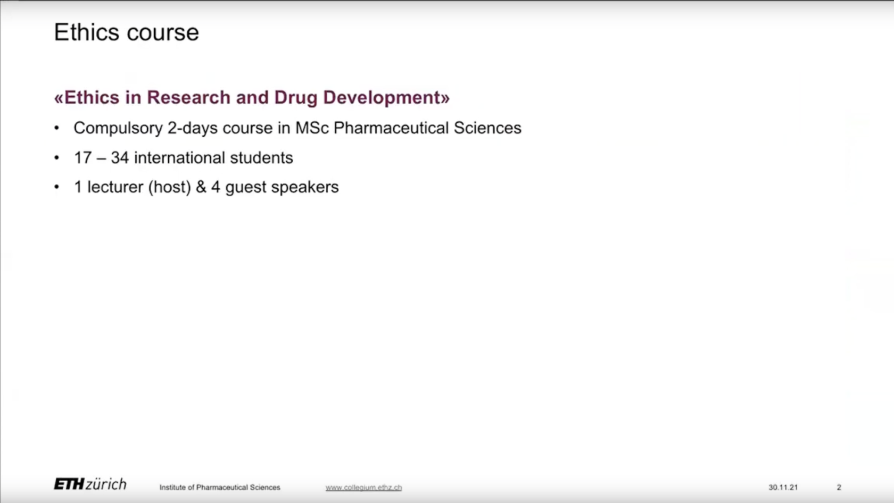This screenshot has width=894, height=503.
Task: Select the text 4 guest speakers
Action: [x=275, y=187]
